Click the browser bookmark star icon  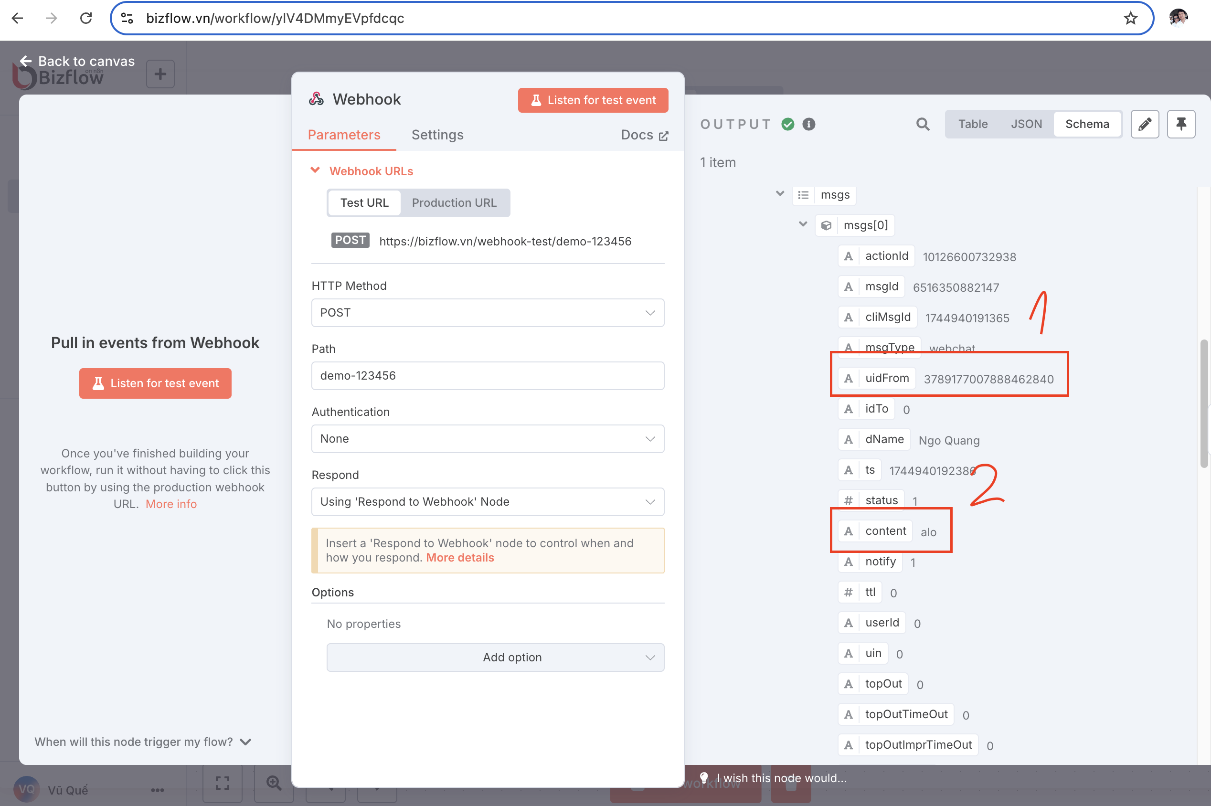coord(1130,19)
